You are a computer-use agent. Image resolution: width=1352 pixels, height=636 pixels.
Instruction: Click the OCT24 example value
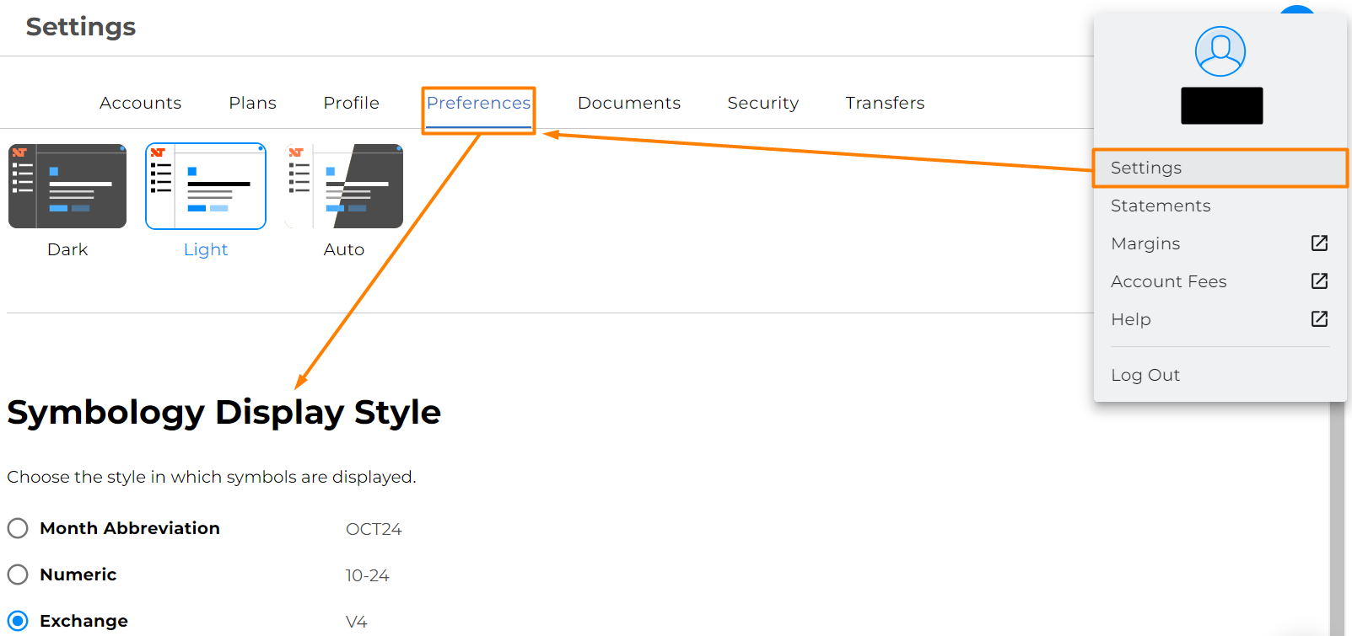click(374, 529)
